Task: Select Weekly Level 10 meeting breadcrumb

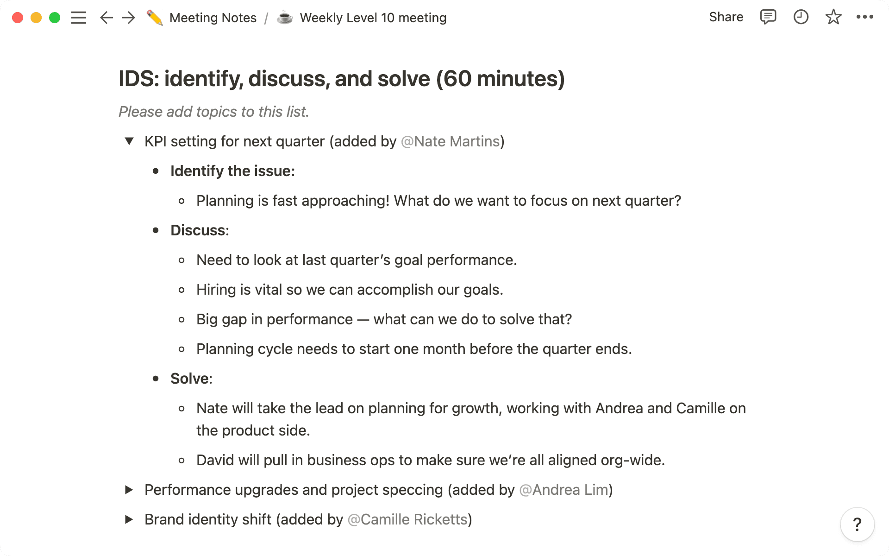Action: click(373, 17)
